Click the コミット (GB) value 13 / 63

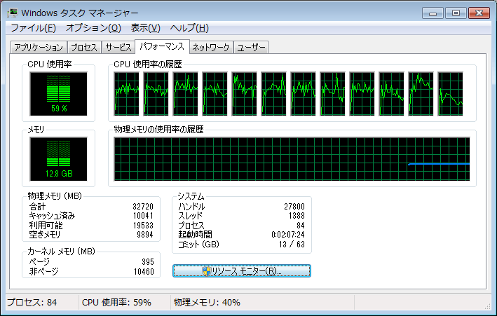tap(292, 245)
